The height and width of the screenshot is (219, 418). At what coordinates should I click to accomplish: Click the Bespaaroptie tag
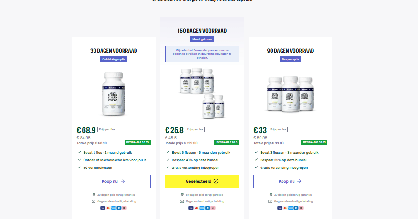(291, 59)
